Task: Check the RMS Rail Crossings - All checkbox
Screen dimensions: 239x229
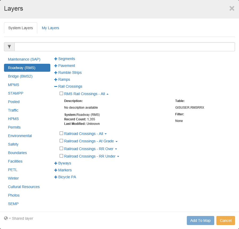Action: [x=61, y=94]
